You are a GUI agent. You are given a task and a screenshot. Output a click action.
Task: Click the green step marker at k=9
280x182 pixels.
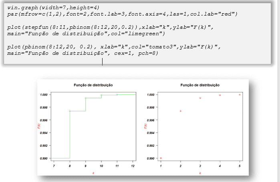[85, 98]
